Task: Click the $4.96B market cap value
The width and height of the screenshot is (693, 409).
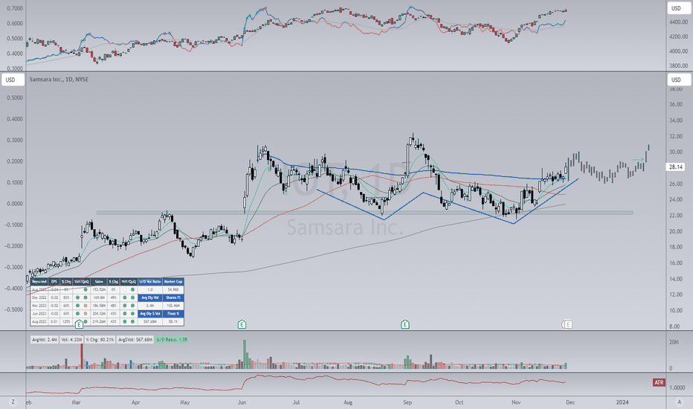Action: [173, 289]
